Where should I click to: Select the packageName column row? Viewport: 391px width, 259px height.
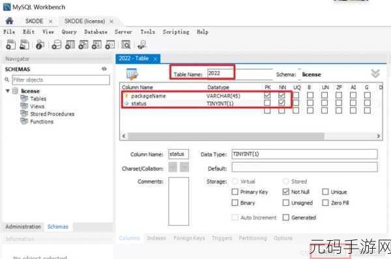(x=251, y=96)
